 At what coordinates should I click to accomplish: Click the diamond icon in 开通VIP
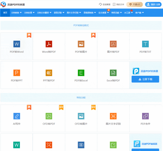point(130,5)
